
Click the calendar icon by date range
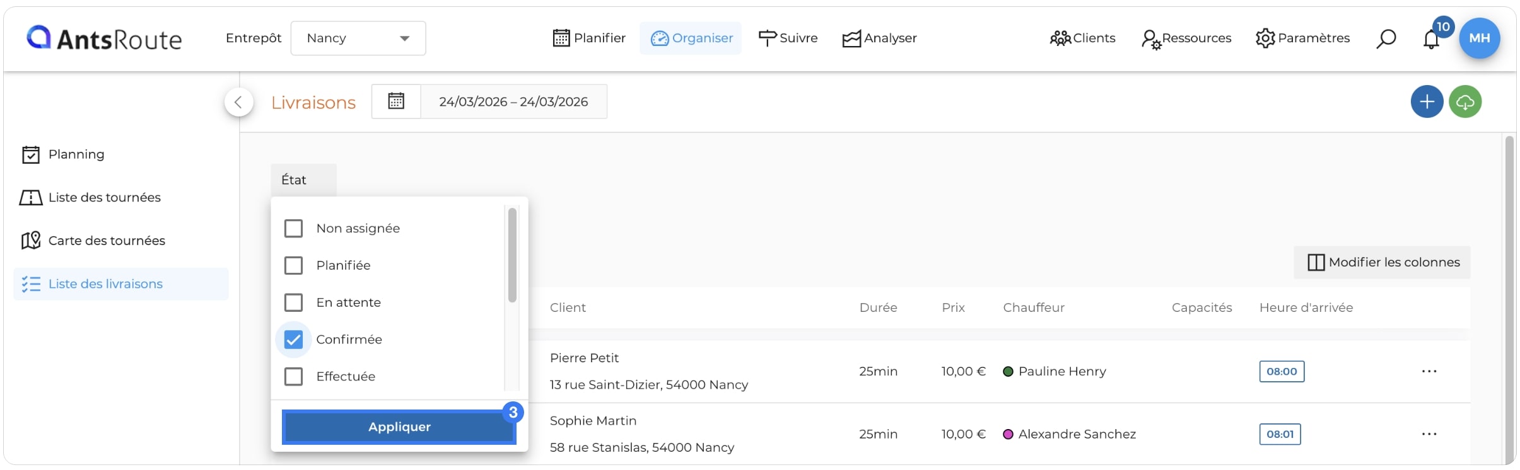pyautogui.click(x=396, y=101)
